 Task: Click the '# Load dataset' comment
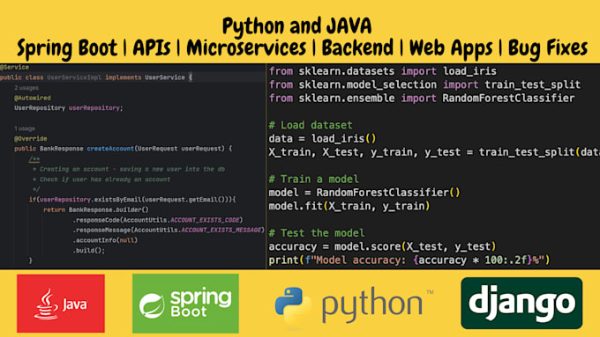311,125
